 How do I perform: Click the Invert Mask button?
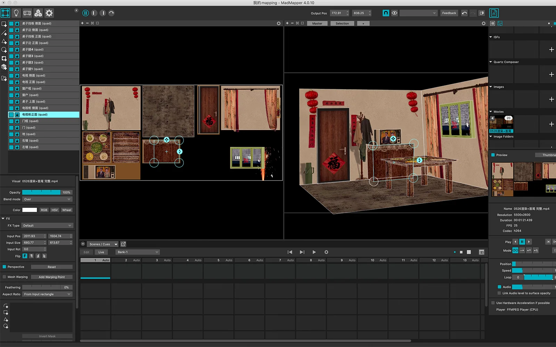point(47,336)
